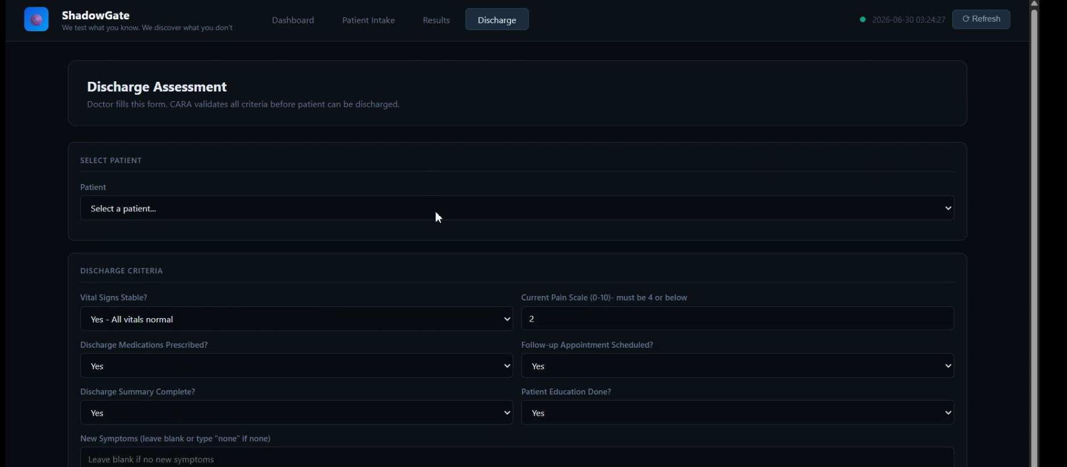Click the Refresh button

click(x=981, y=19)
